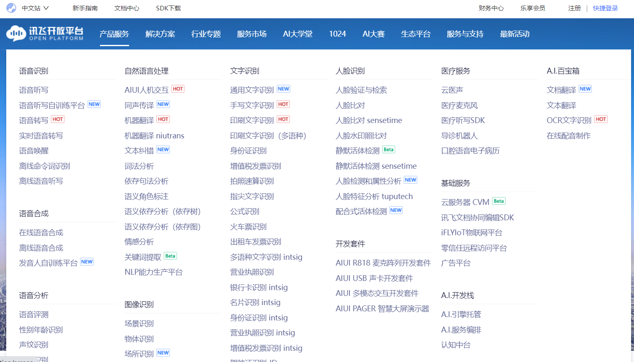Screen dimensions: 634x362
Task: Open 银行卡识别 intsig link
Action: tap(259, 287)
